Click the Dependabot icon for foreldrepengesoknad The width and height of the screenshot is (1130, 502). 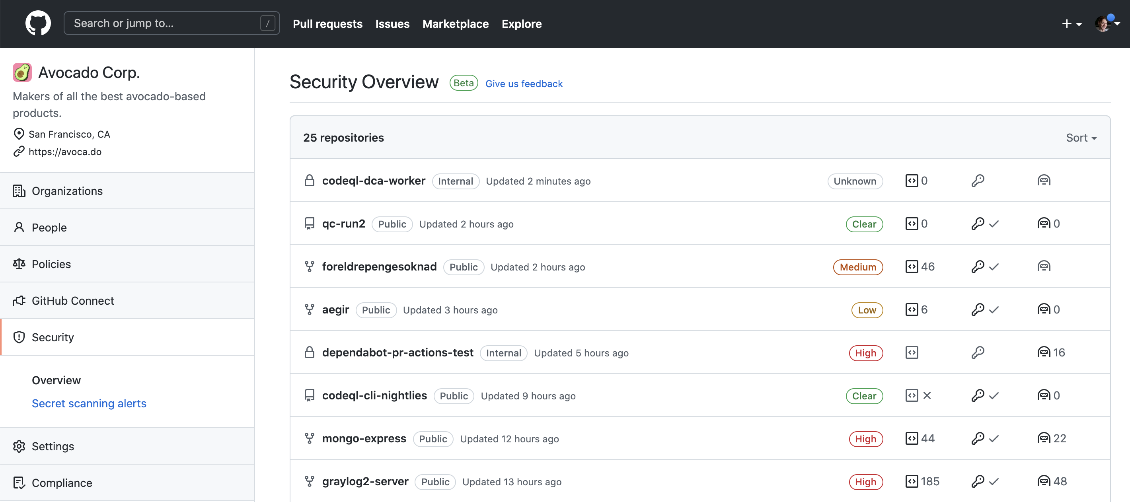tap(1044, 267)
